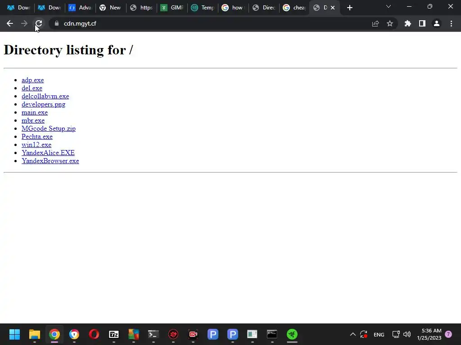
Task: Toggle the browser side panel
Action: [422, 23]
